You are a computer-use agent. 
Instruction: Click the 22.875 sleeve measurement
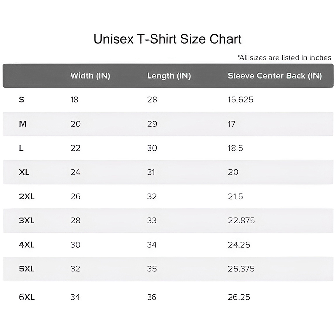coord(241,221)
